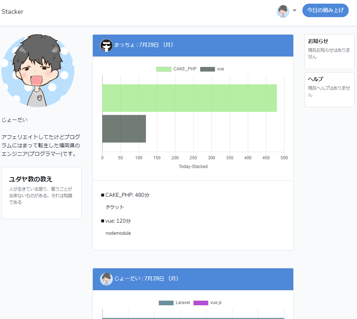Click the Today-Stacked axis label

[x=193, y=167]
